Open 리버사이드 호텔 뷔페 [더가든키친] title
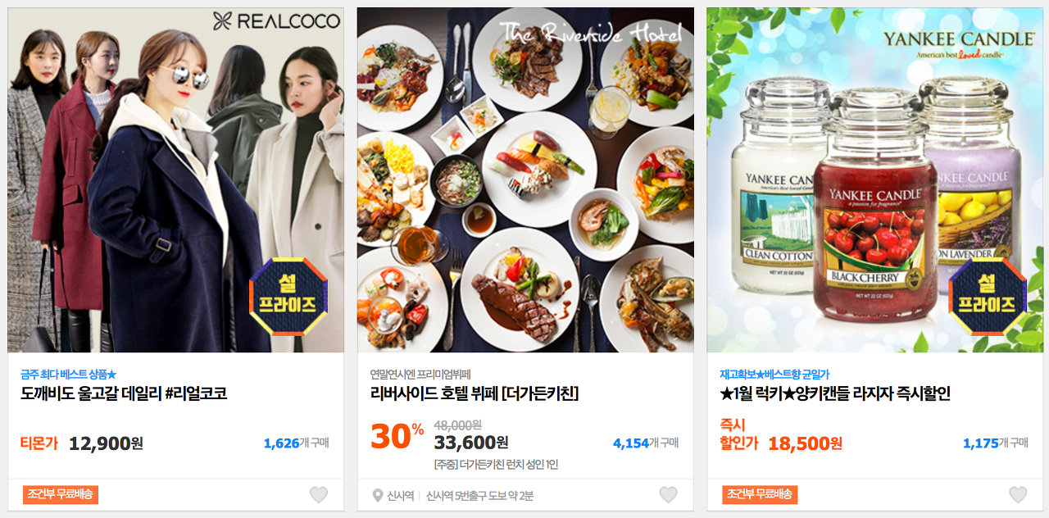The width and height of the screenshot is (1049, 518). 475,394
